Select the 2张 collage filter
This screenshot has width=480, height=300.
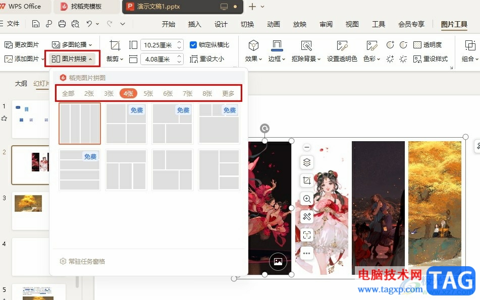(x=89, y=93)
